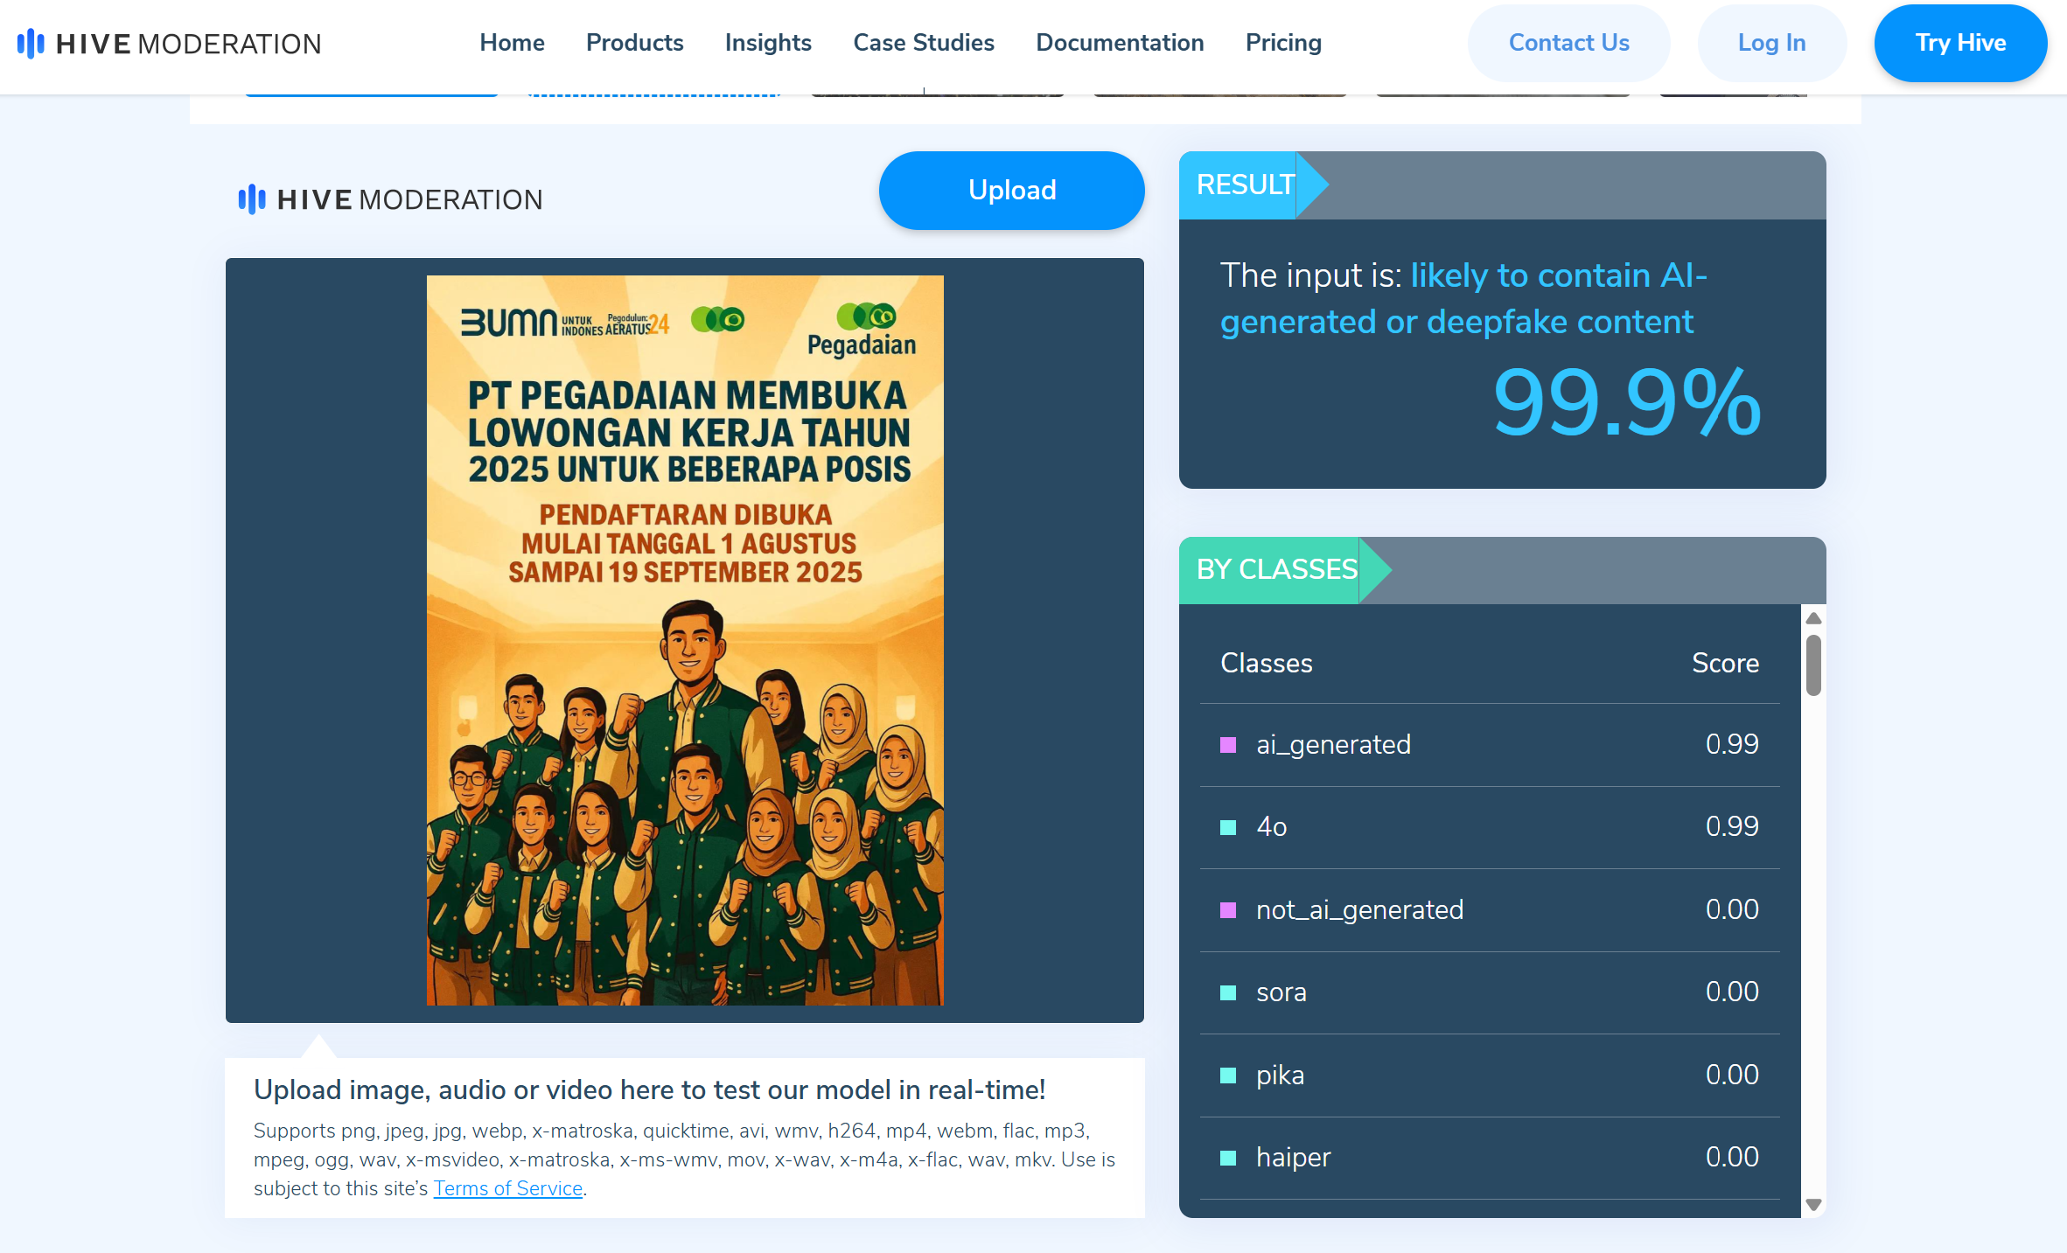The width and height of the screenshot is (2067, 1253).
Task: Click the 'likely to contain AI-generated' result text
Action: click(1464, 298)
